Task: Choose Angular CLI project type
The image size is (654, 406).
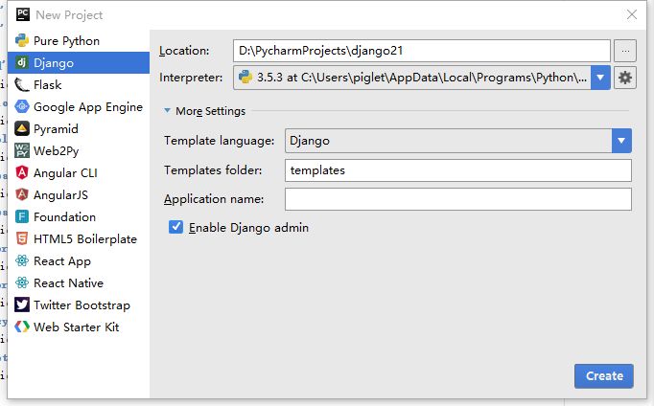Action: point(79,172)
